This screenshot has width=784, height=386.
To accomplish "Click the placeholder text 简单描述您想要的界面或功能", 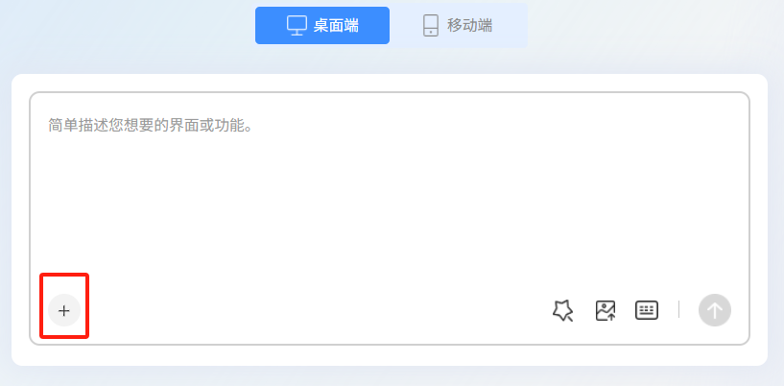I will (147, 125).
